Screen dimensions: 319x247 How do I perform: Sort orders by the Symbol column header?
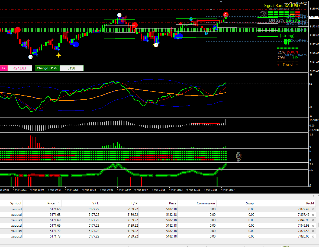pos(16,203)
